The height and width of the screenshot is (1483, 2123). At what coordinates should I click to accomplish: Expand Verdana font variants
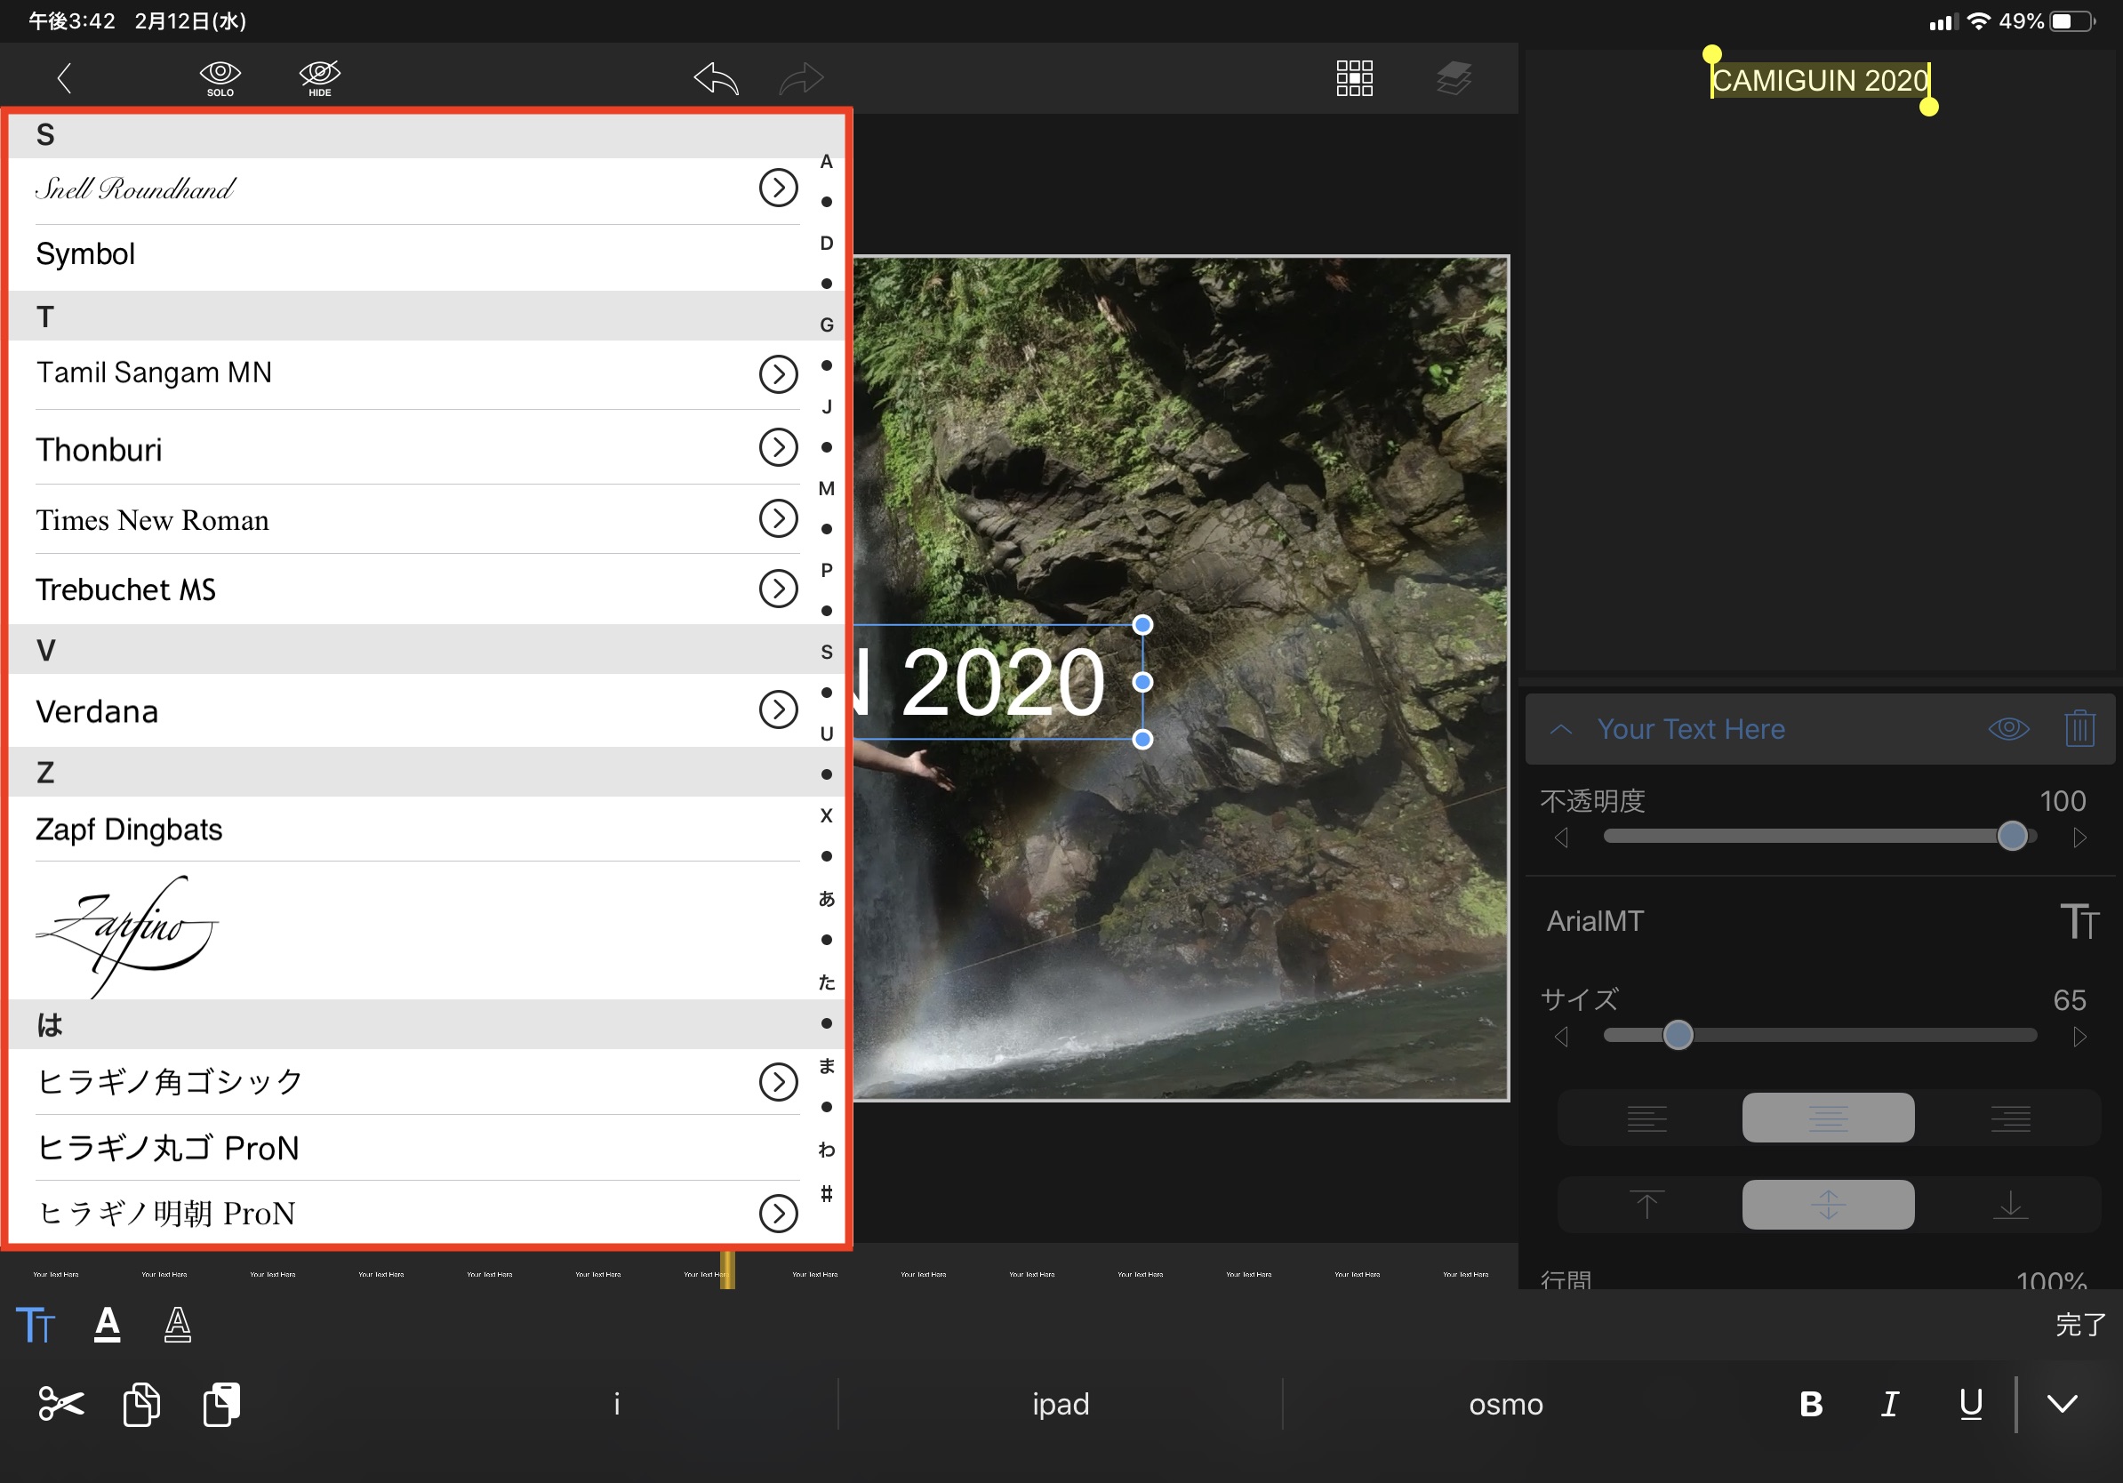[x=778, y=710]
